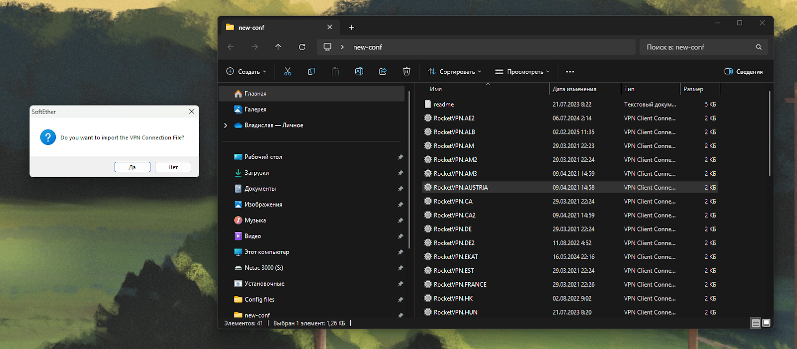Viewport: 797px width, 349px height.
Task: Select the RocketVPN.FRANCE file
Action: 460,285
